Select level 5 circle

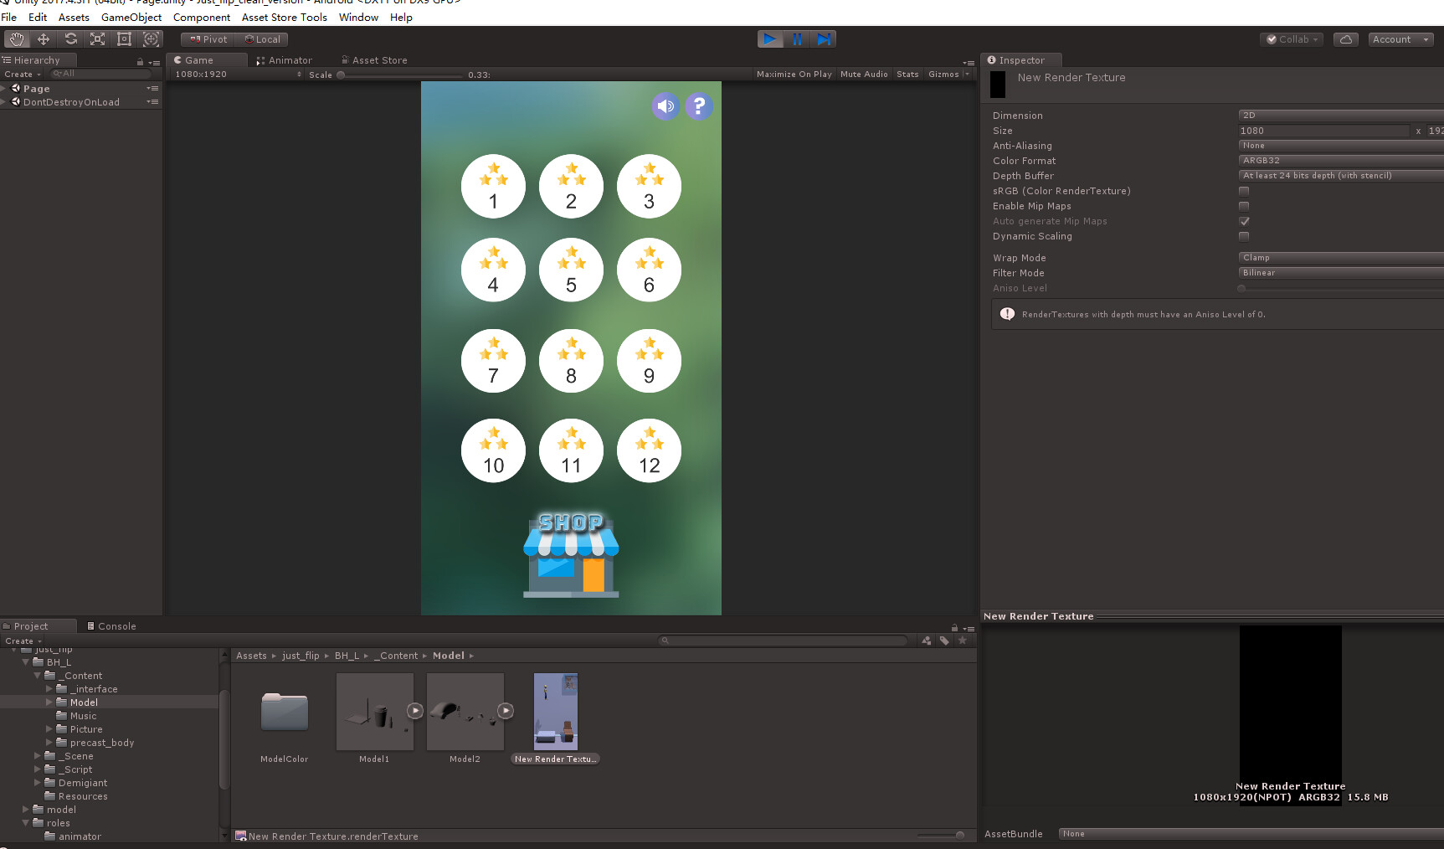pos(571,270)
